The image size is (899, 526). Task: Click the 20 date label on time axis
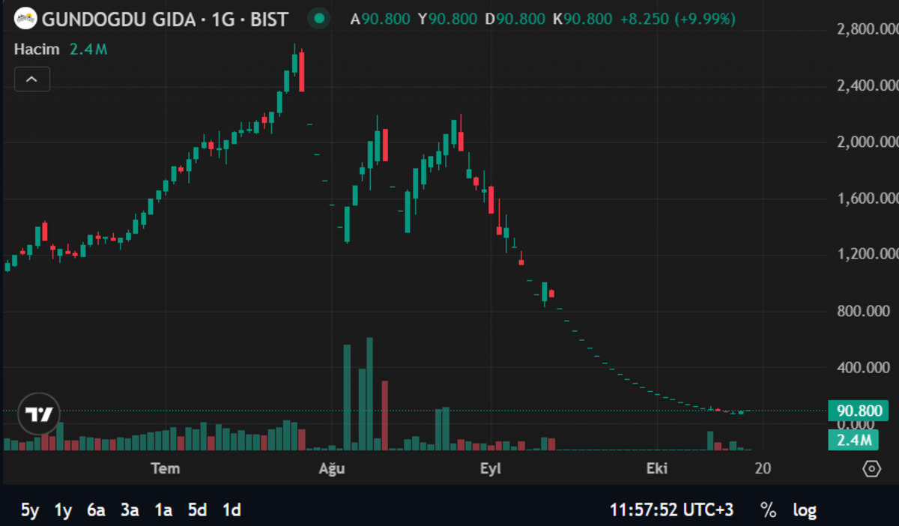click(763, 469)
